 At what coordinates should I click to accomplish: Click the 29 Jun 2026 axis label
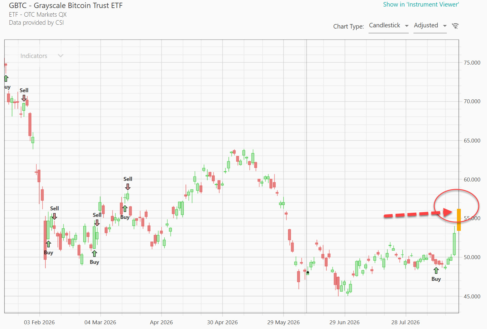344,322
